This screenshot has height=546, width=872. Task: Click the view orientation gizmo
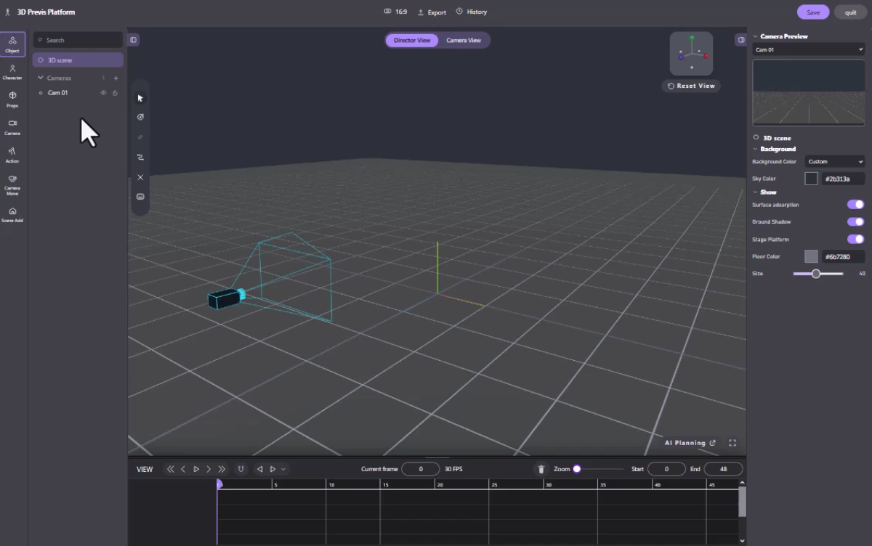691,54
